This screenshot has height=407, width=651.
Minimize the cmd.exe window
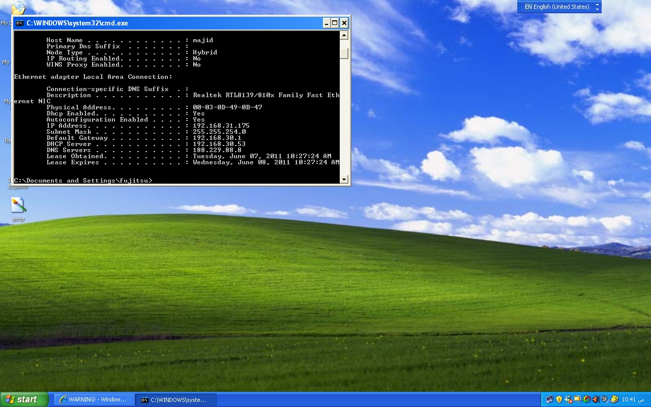click(x=327, y=23)
